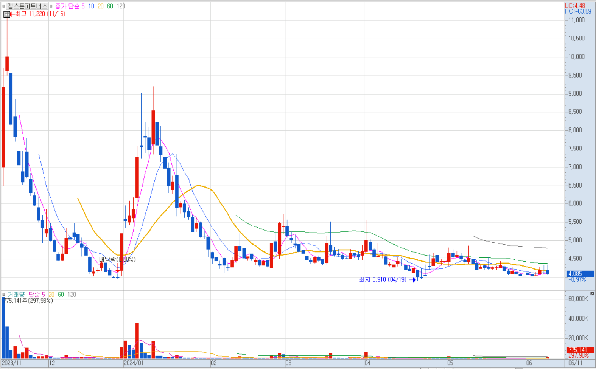Click the small maximize icon of volume pane
The image size is (596, 369).
[x=592, y=293]
